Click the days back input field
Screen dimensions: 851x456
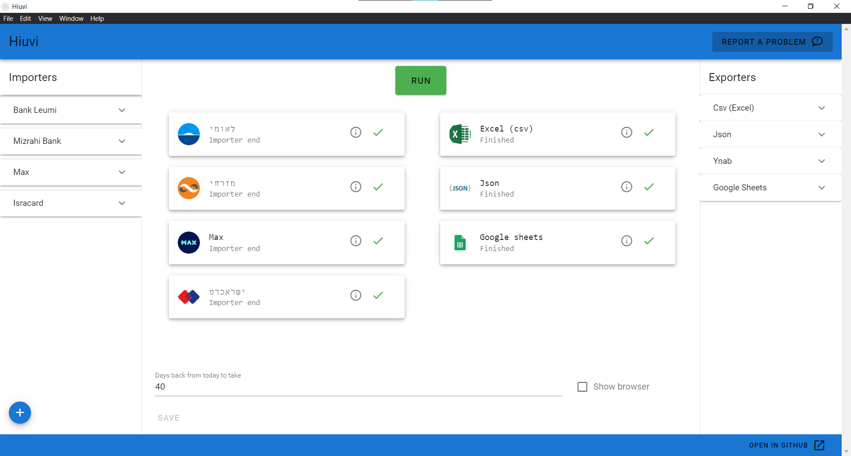coord(358,387)
